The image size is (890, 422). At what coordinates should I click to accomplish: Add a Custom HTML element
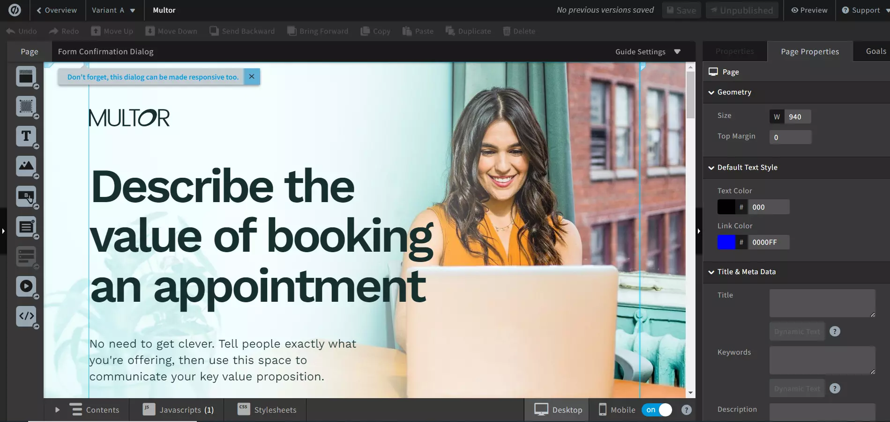click(x=26, y=316)
